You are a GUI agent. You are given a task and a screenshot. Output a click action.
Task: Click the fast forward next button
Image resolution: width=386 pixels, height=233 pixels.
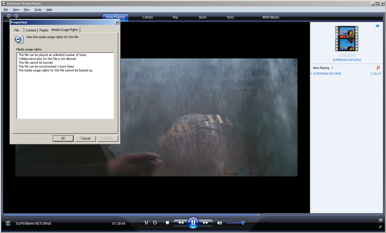(x=206, y=223)
